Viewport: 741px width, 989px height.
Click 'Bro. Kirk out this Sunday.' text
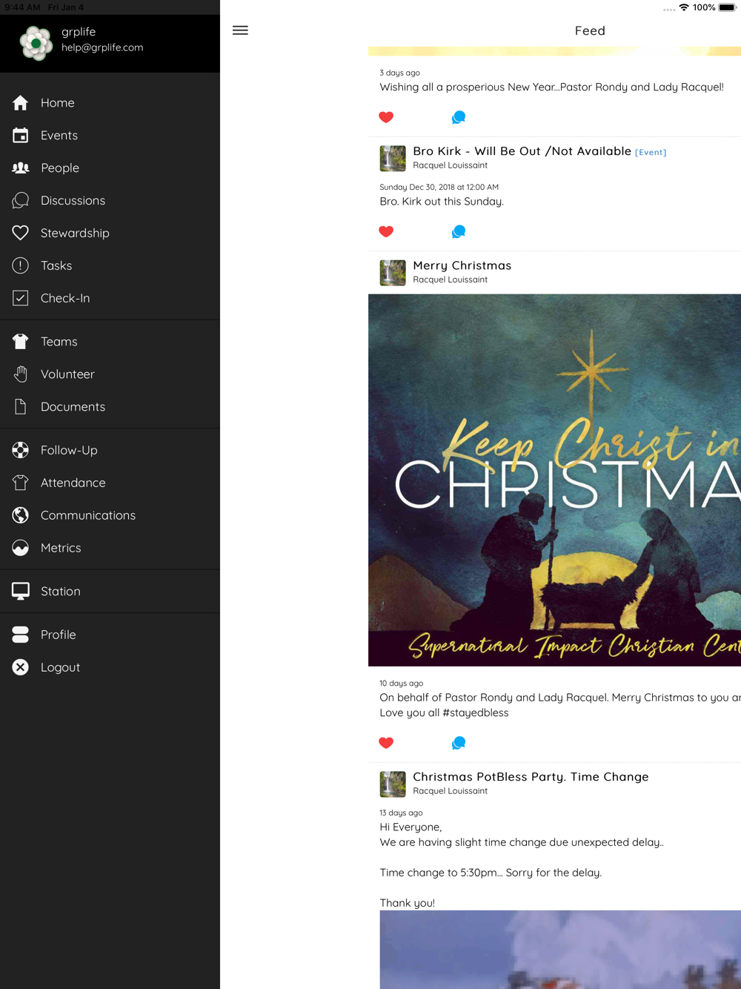[x=442, y=202]
